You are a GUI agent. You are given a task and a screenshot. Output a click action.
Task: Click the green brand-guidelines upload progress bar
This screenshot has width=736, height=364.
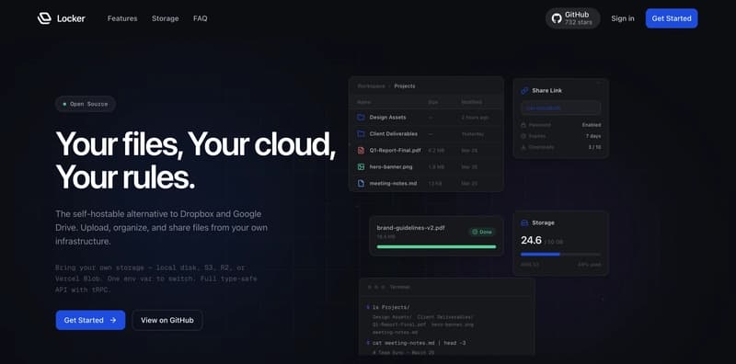[x=436, y=246]
